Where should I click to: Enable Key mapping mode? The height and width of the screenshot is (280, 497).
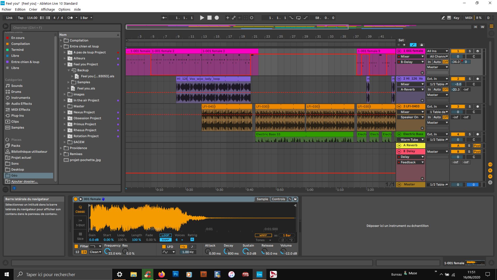click(456, 18)
